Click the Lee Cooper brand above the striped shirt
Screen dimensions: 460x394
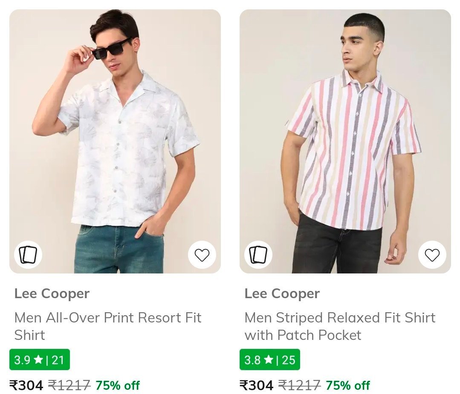[x=282, y=293]
